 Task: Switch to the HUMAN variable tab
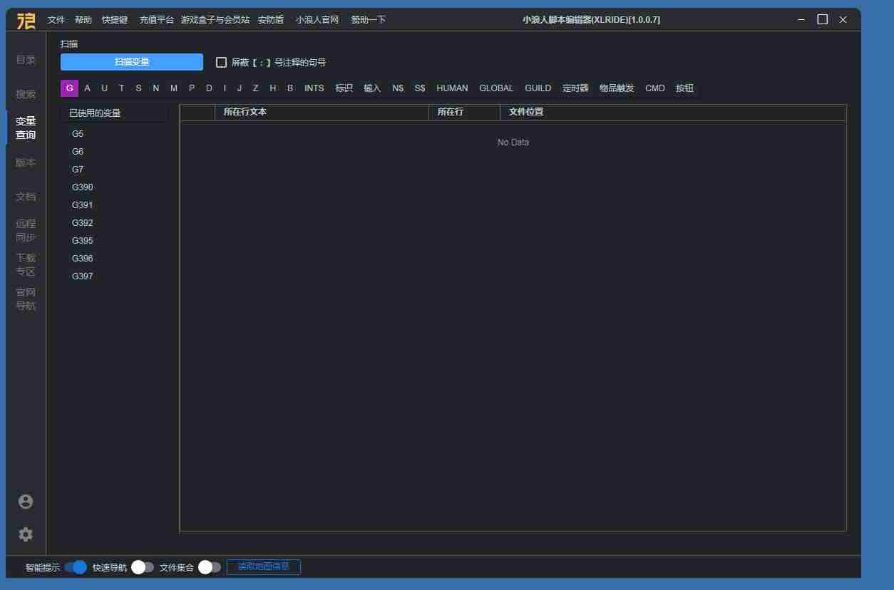coord(452,88)
